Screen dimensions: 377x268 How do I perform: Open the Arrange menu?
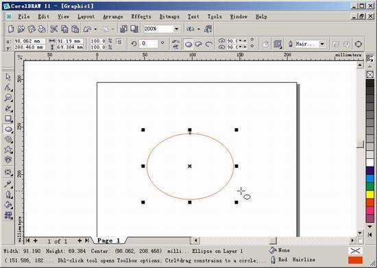(x=113, y=16)
